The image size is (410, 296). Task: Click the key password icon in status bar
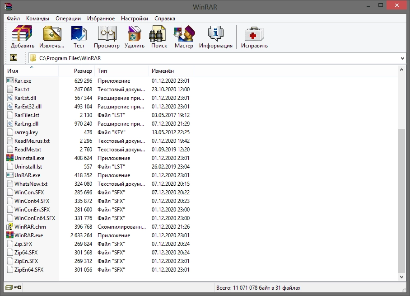tap(18, 287)
